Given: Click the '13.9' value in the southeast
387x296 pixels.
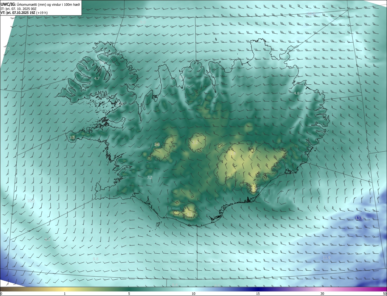Looking at the screenshot, I should (x=359, y=218).
